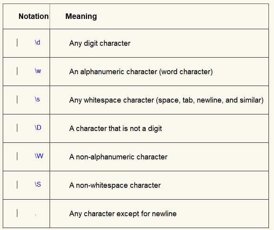This screenshot has height=230, width=274.
Task: Click the \s notation link
Action: pos(37,99)
